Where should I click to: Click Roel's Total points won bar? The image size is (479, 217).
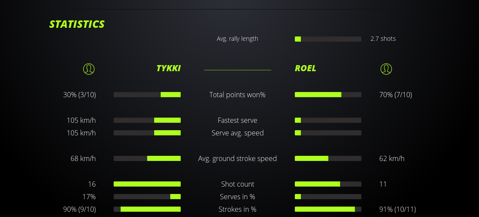click(328, 95)
